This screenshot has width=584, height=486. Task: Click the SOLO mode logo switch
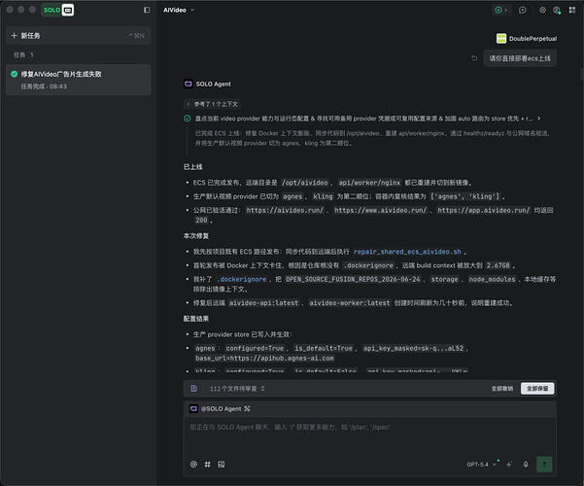point(58,10)
